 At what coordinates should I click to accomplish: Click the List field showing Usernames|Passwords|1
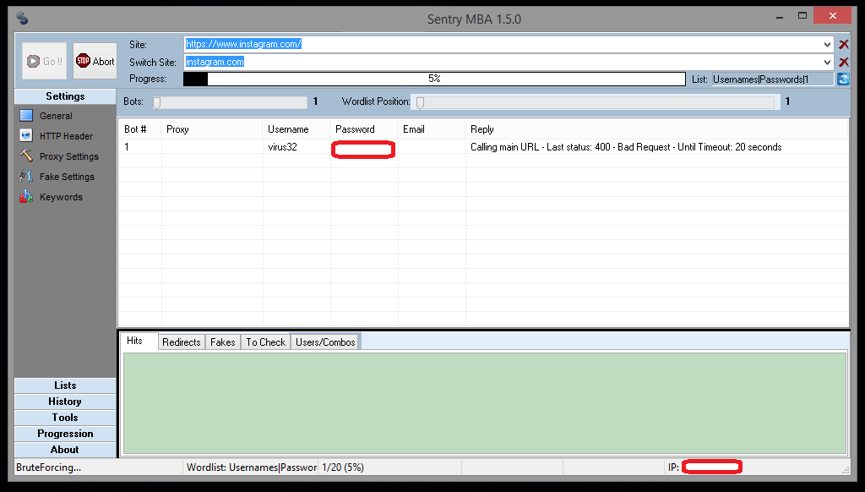click(773, 79)
